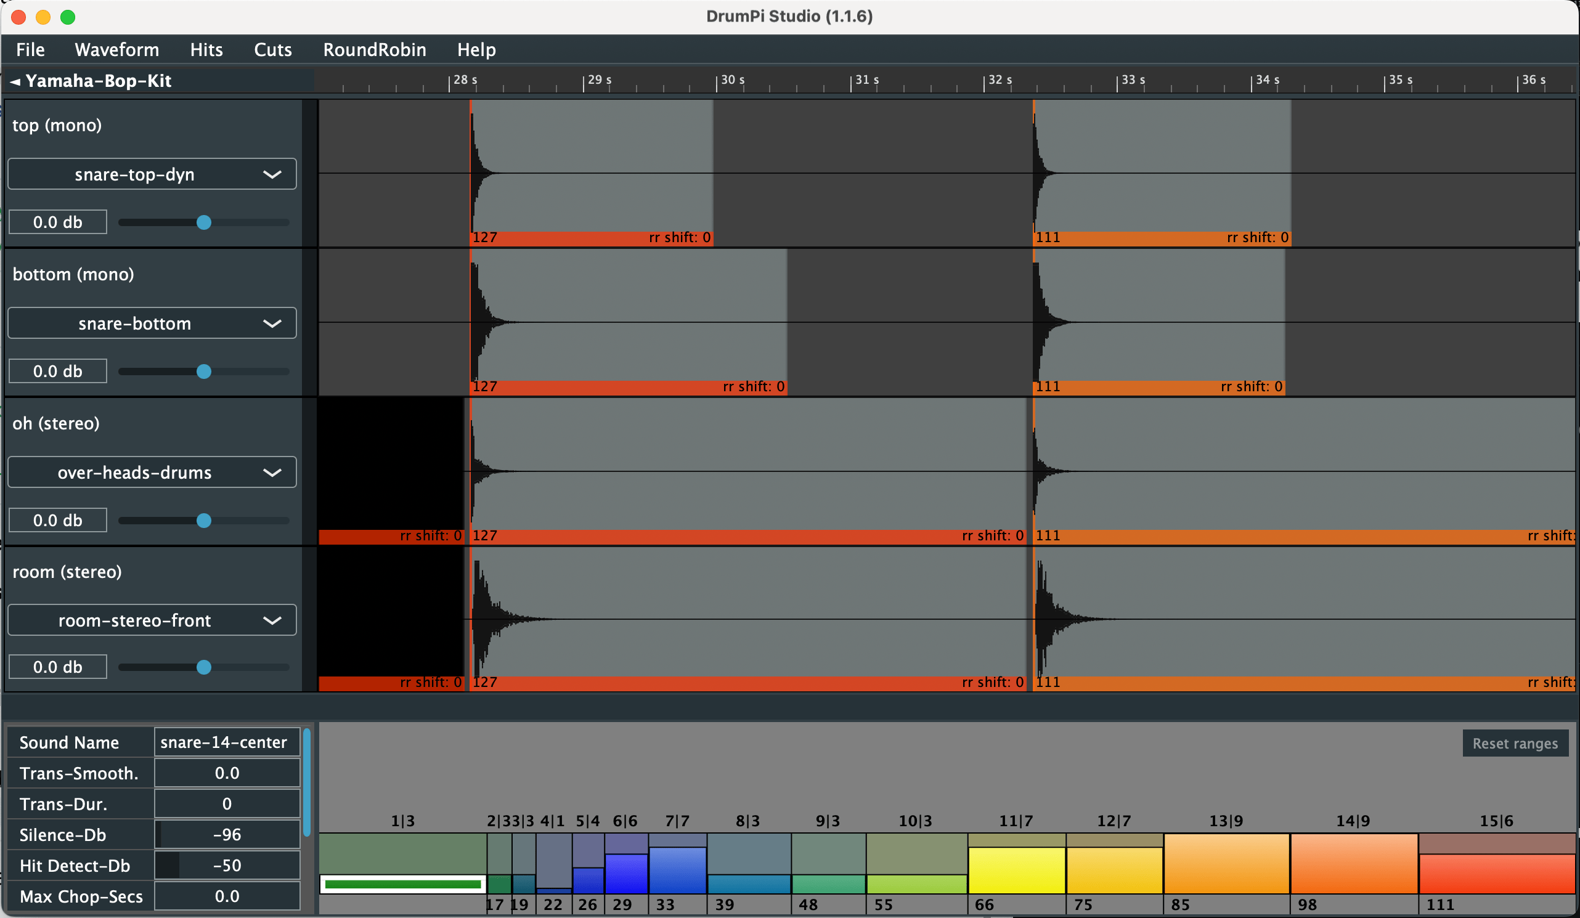The width and height of the screenshot is (1580, 918).
Task: Open the Cuts menu
Action: coord(273,49)
